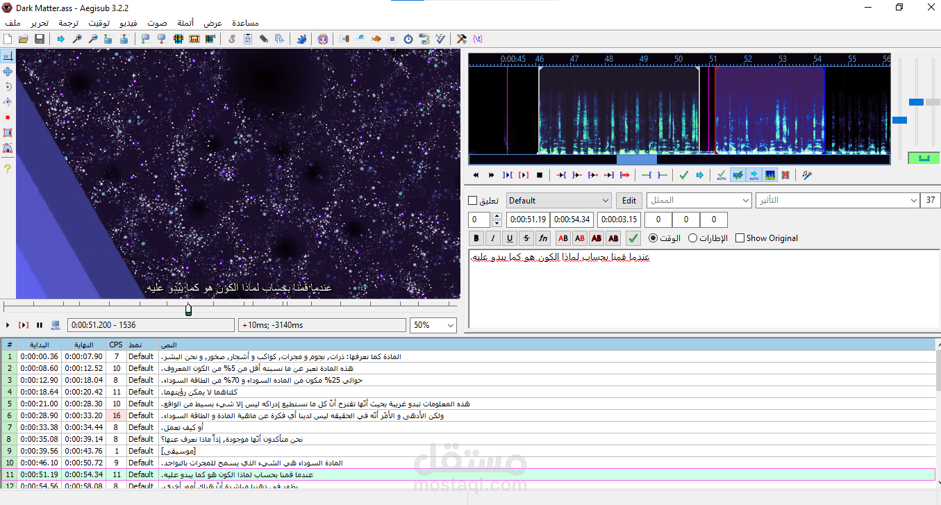The image size is (941, 505).
Task: Toggle video auto-scroll AUTO icon
Action: pyautogui.click(x=56, y=324)
